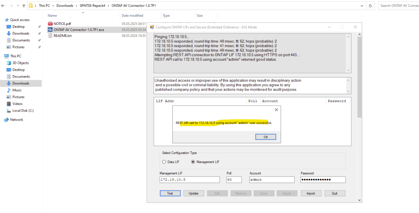Screen dimensions: 419x213
Task: Open the Videos folder icon
Action: (x=9, y=104)
